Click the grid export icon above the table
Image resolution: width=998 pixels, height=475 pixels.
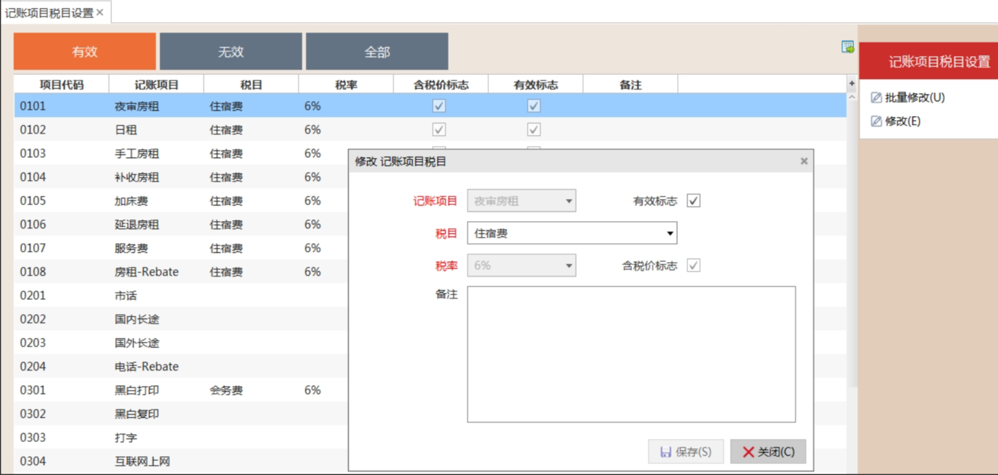[848, 47]
